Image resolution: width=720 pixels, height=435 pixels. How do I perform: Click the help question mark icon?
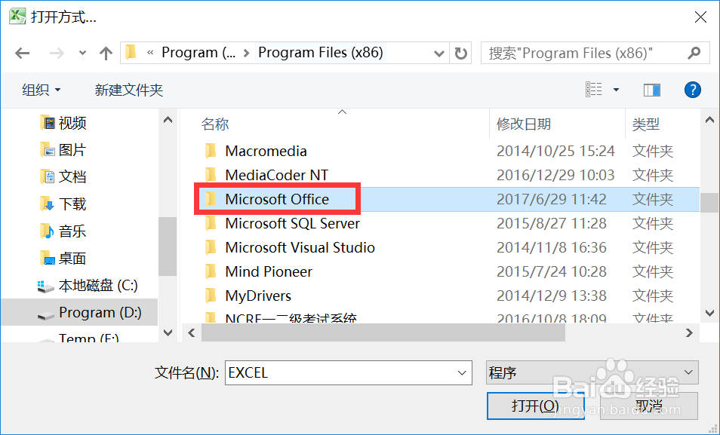point(693,90)
